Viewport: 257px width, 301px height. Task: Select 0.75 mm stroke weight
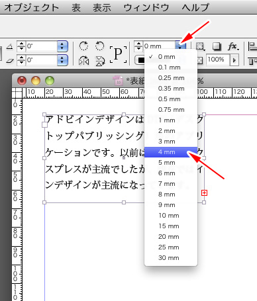[x=171, y=110]
